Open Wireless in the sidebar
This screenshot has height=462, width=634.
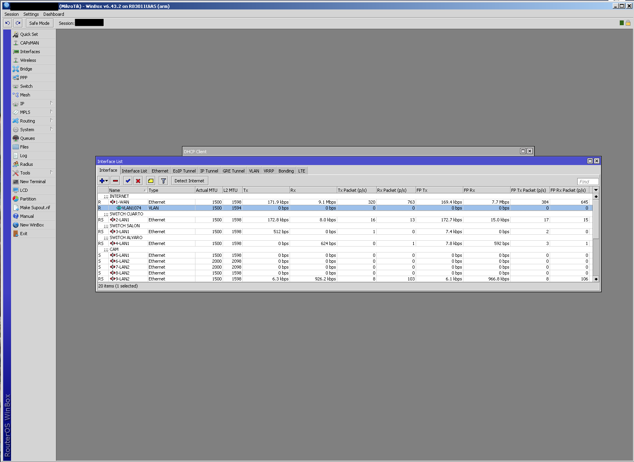pyautogui.click(x=33, y=60)
